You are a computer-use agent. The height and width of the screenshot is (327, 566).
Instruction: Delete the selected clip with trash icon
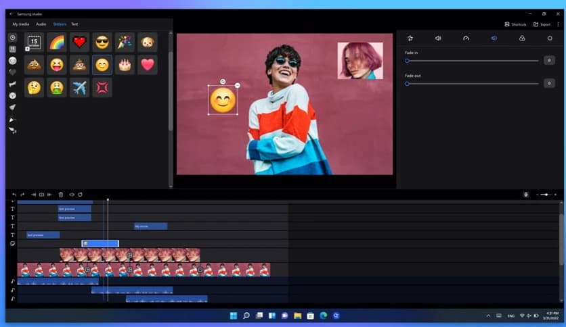(x=61, y=195)
